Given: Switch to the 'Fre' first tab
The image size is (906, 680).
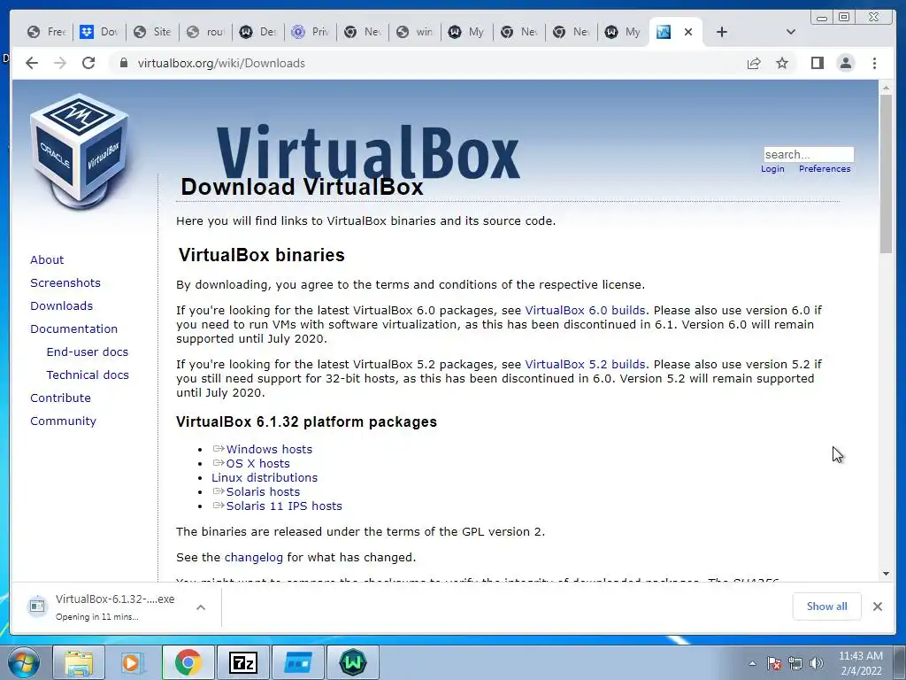Looking at the screenshot, I should (x=48, y=32).
